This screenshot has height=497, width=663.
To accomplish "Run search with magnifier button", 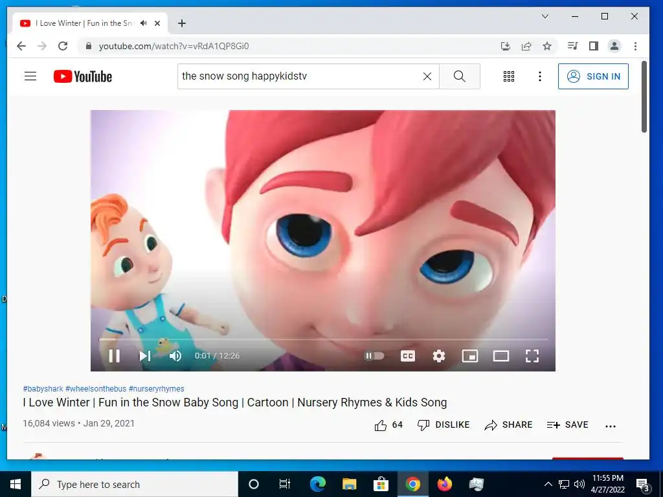I will coord(460,76).
